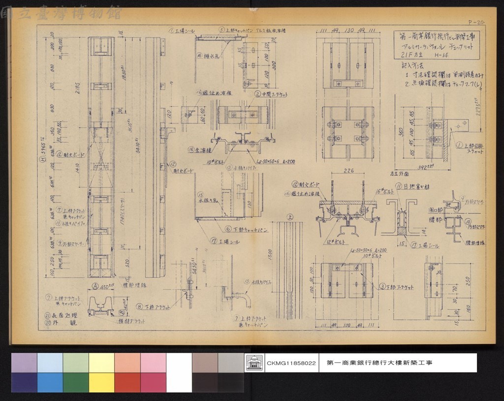Click the 第一商業銀行總行大樓新築工事 caption
504x401 pixels.
379,363
